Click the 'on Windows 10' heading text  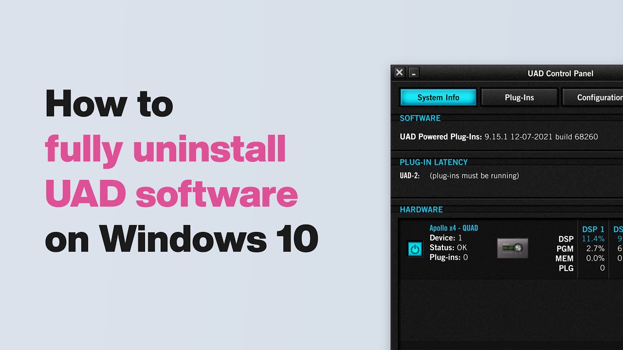182,238
